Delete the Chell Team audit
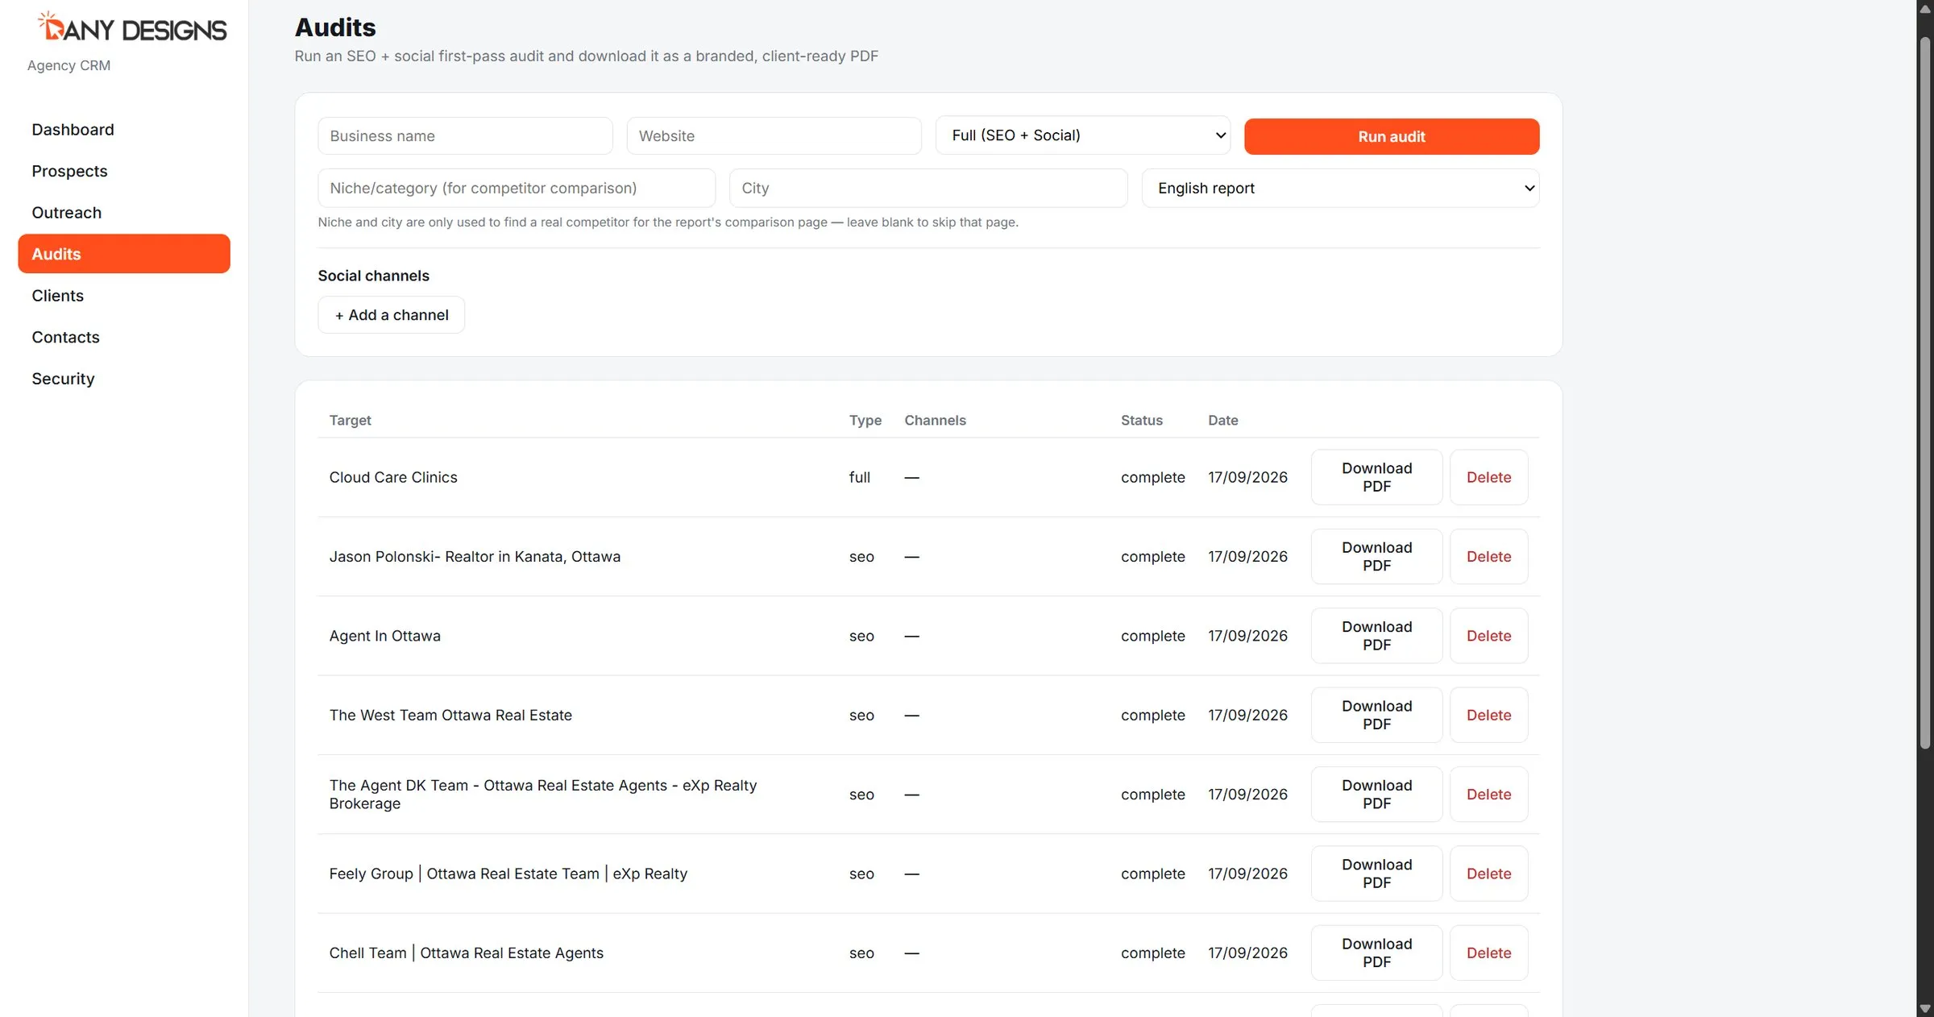This screenshot has width=1934, height=1017. (x=1489, y=953)
